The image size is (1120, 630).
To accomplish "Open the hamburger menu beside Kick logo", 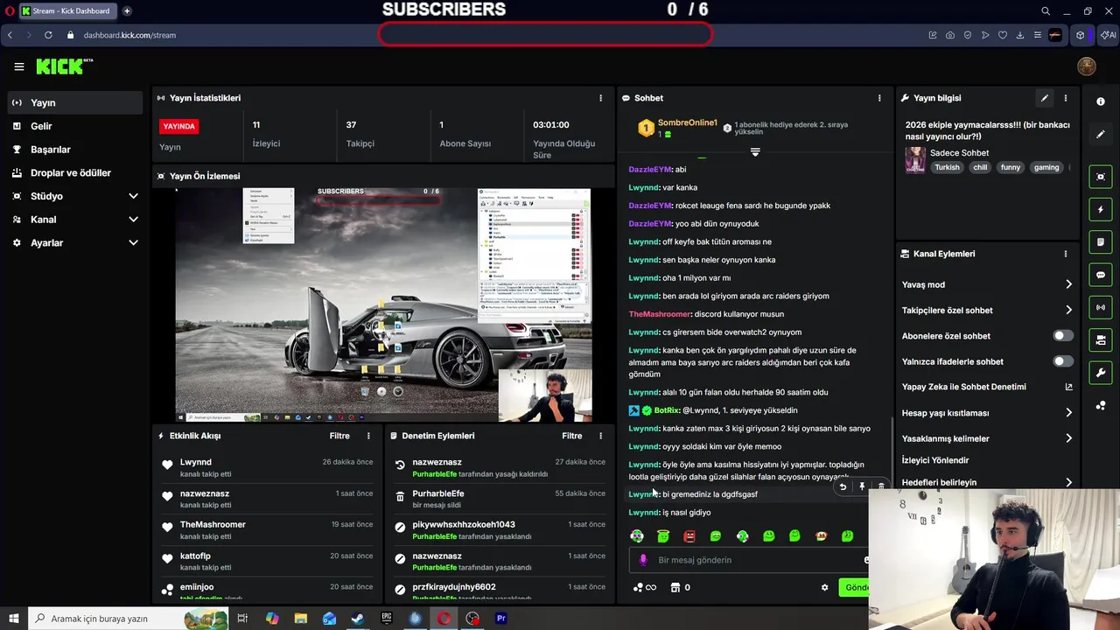I will pyautogui.click(x=18, y=66).
